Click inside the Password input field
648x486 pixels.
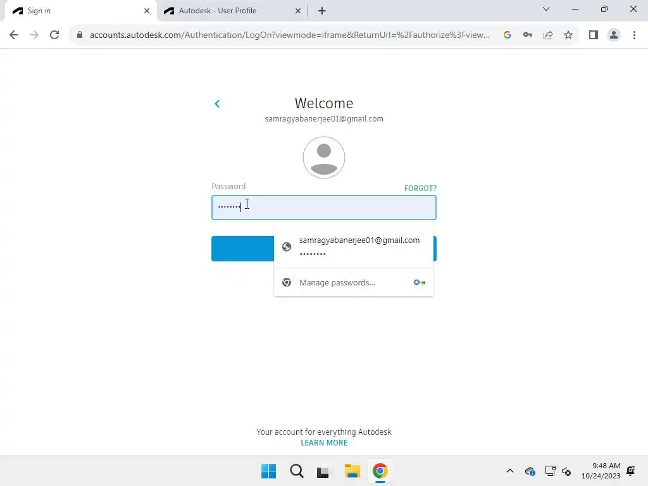coord(323,208)
